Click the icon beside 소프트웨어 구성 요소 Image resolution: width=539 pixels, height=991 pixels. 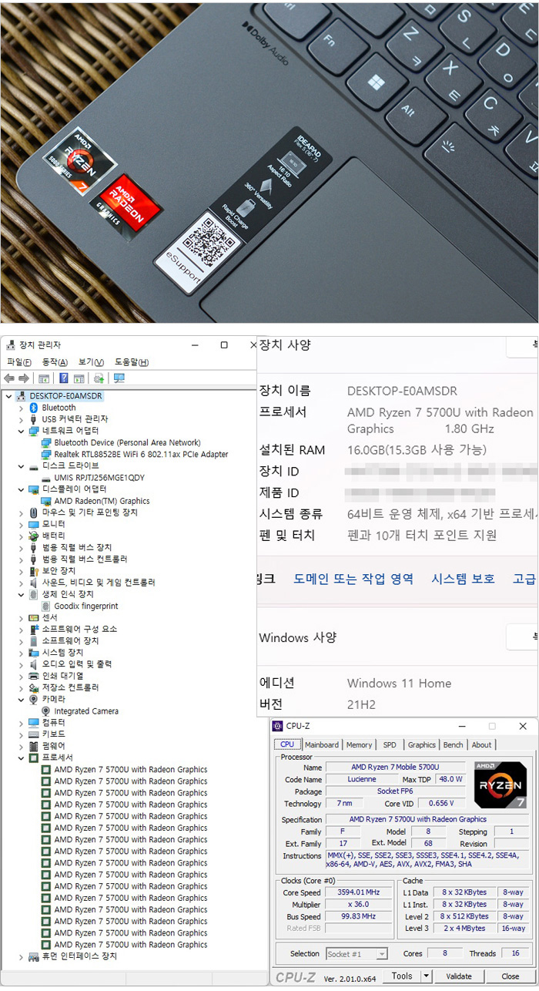coord(33,629)
